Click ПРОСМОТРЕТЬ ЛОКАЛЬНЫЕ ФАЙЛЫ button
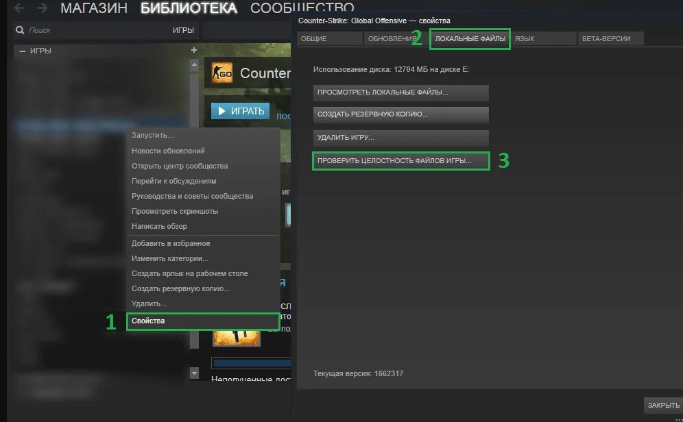 click(x=400, y=92)
